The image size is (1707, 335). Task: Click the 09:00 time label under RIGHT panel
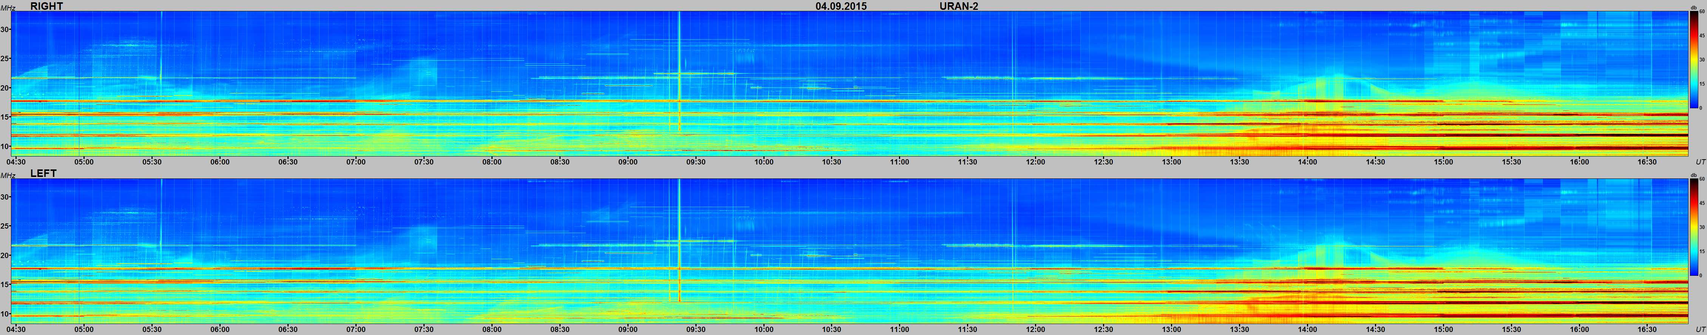[x=628, y=162]
